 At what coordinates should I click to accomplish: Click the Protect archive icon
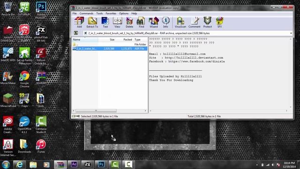[x=207, y=23]
